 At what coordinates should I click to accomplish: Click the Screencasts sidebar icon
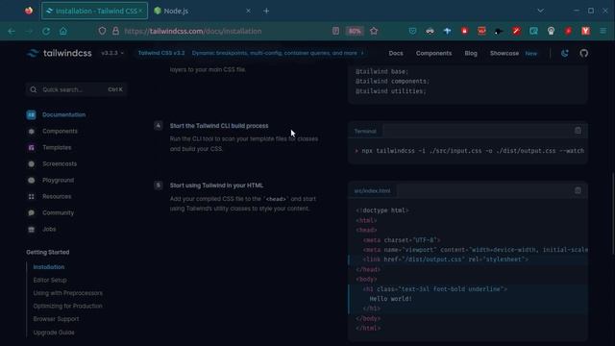coord(31,163)
